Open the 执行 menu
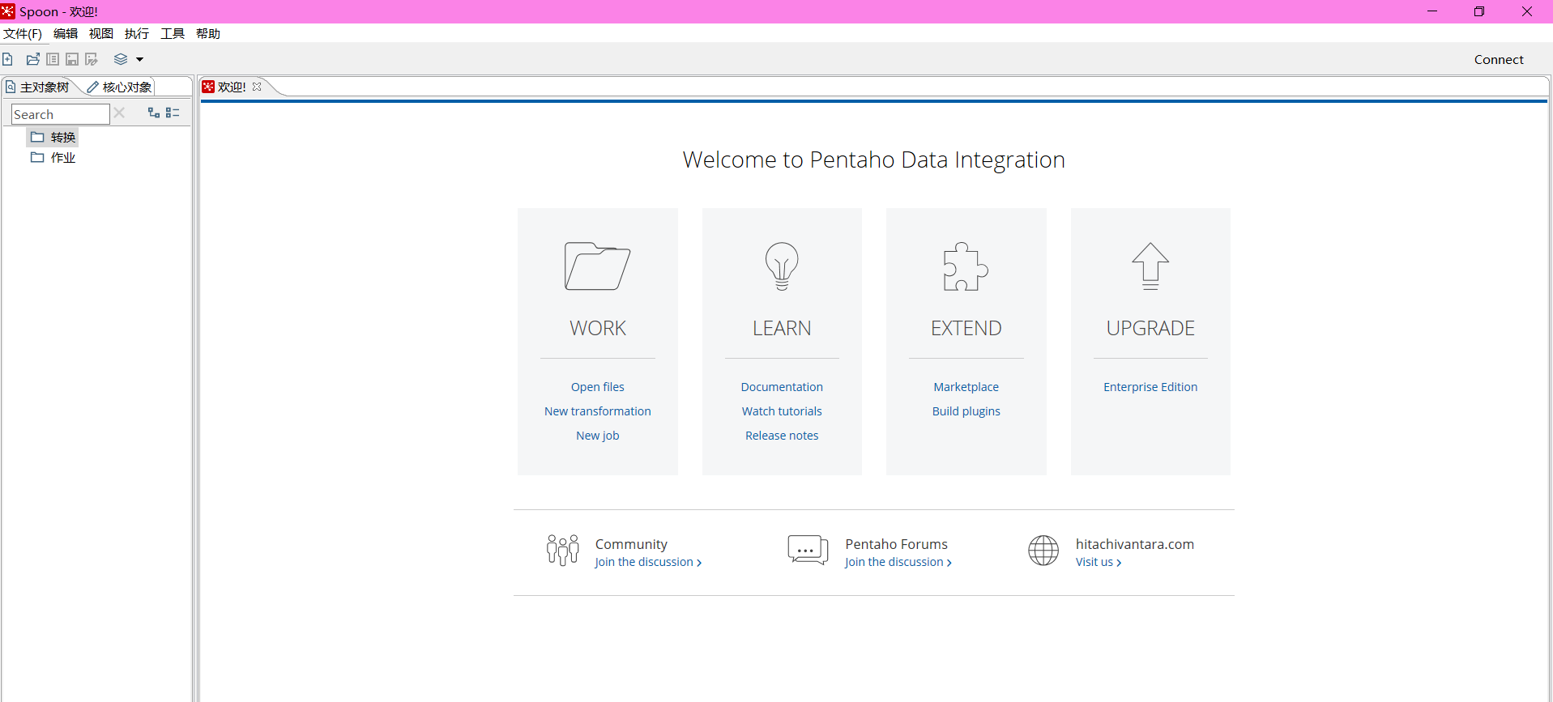The image size is (1553, 702). 137,33
